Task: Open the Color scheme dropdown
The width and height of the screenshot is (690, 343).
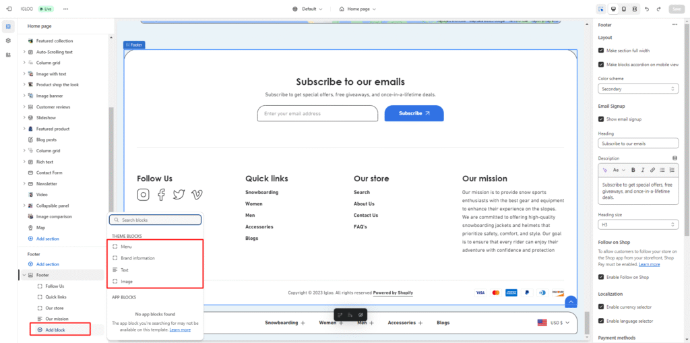Action: tap(637, 89)
